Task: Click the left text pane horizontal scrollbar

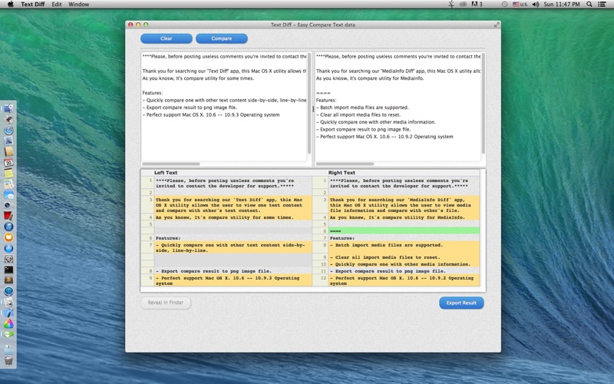Action: [x=224, y=164]
